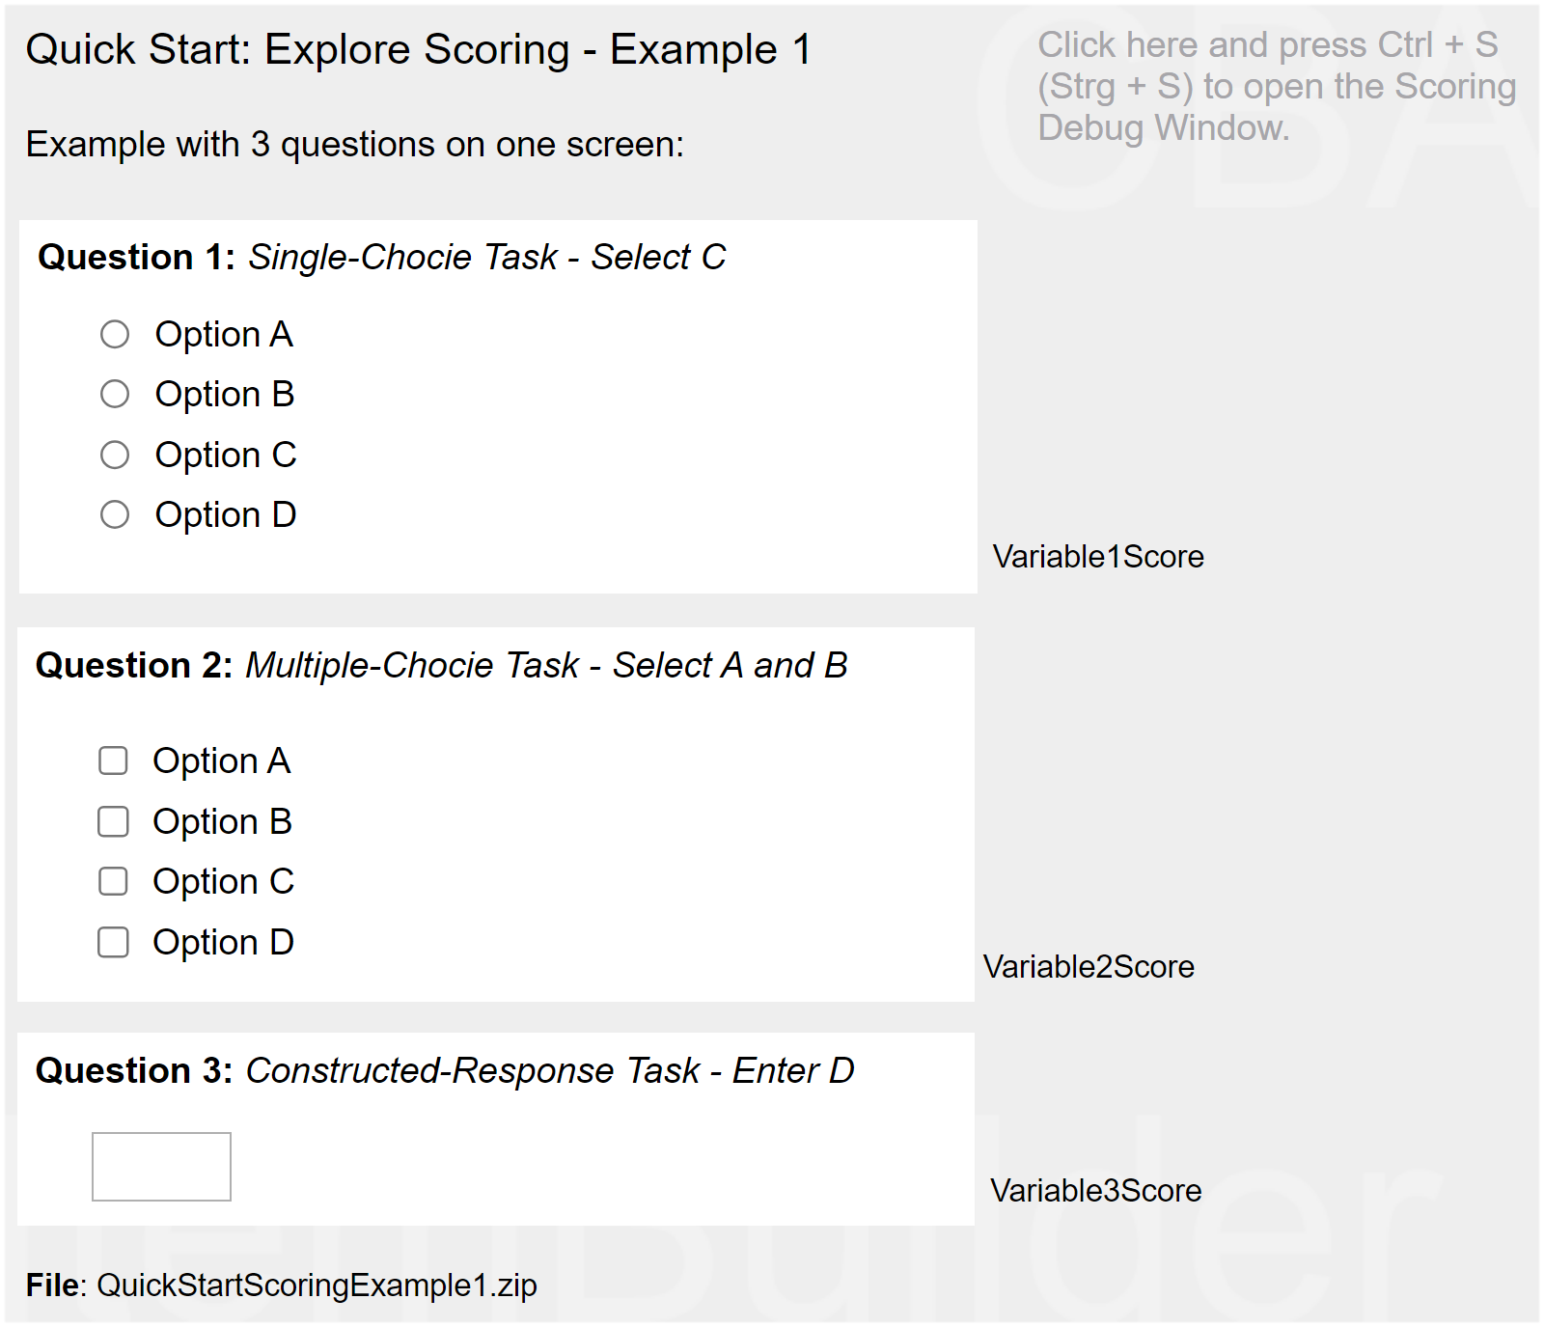Pick Option D radio button in Question 1

115,514
